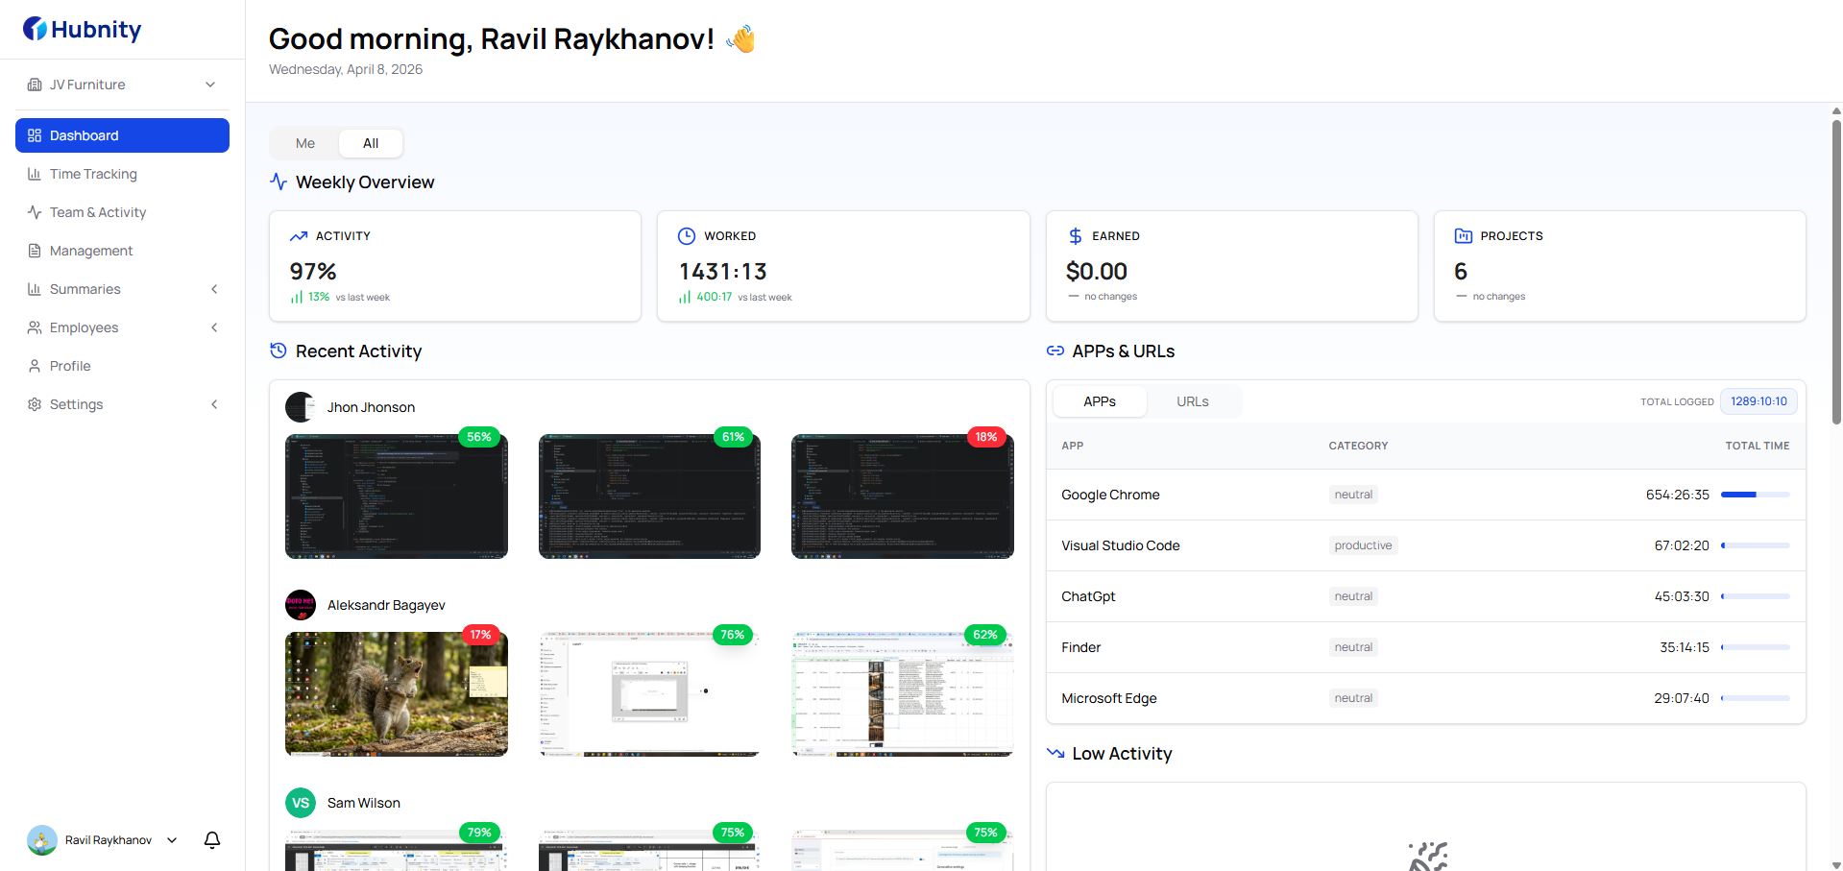Select the URLs tab
Screen dimensions: 1843x871
1193,401
